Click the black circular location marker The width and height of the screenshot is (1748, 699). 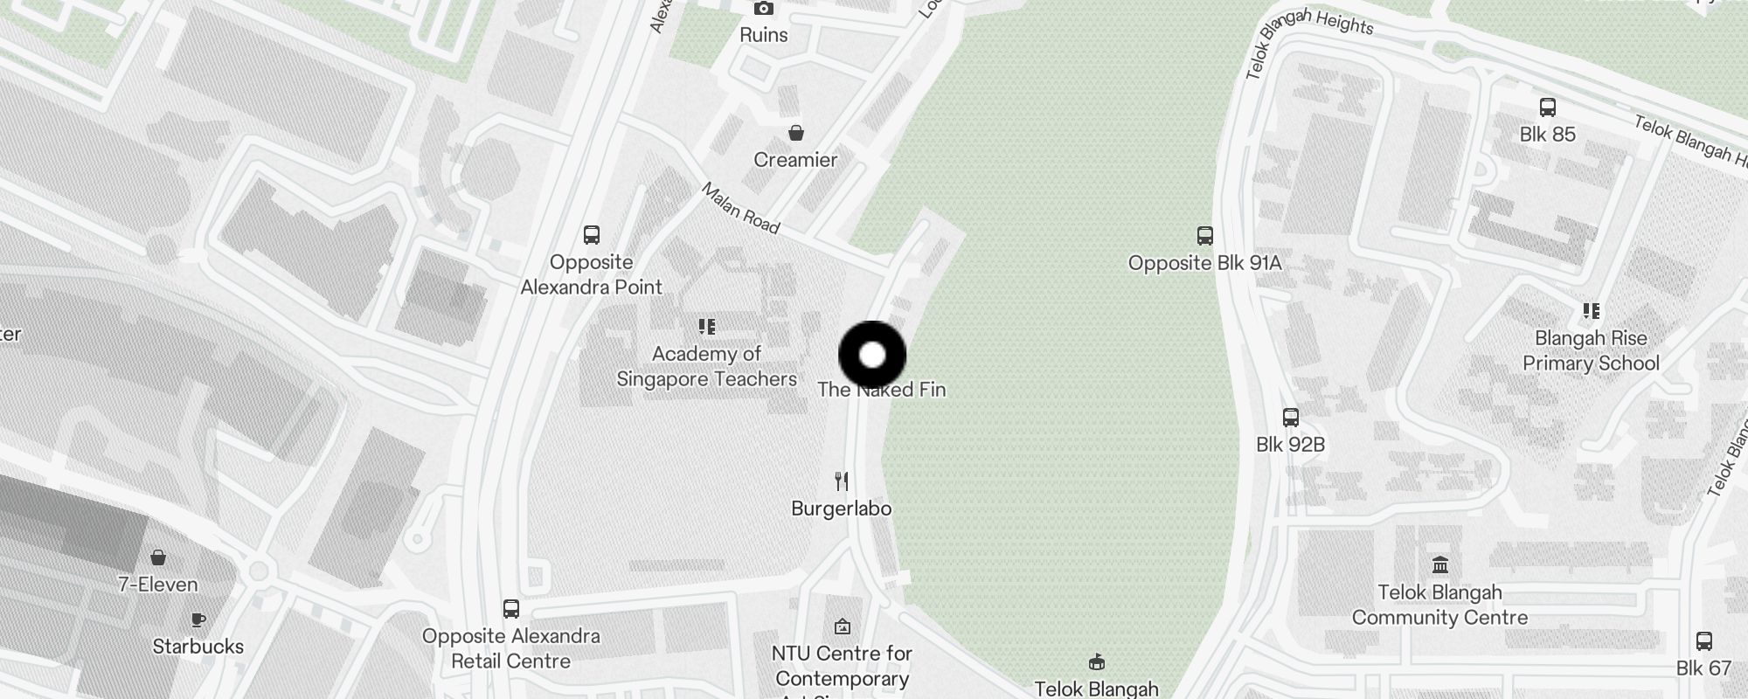pyautogui.click(x=872, y=355)
